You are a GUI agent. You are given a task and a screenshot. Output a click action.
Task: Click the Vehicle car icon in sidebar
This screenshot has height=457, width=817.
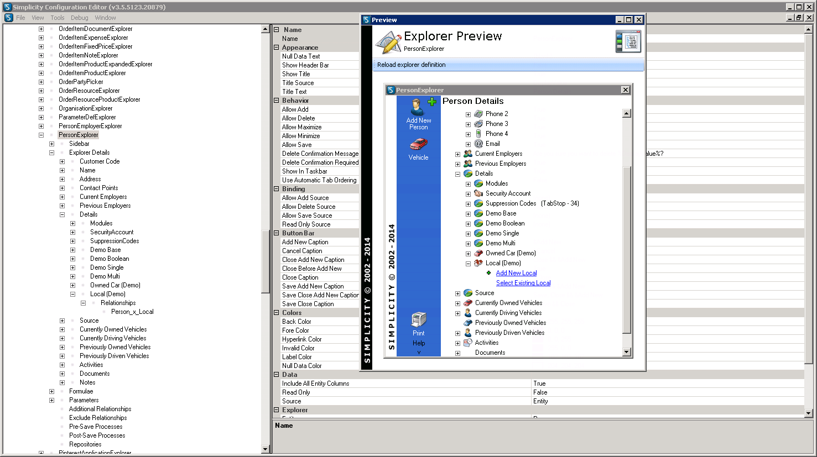419,145
